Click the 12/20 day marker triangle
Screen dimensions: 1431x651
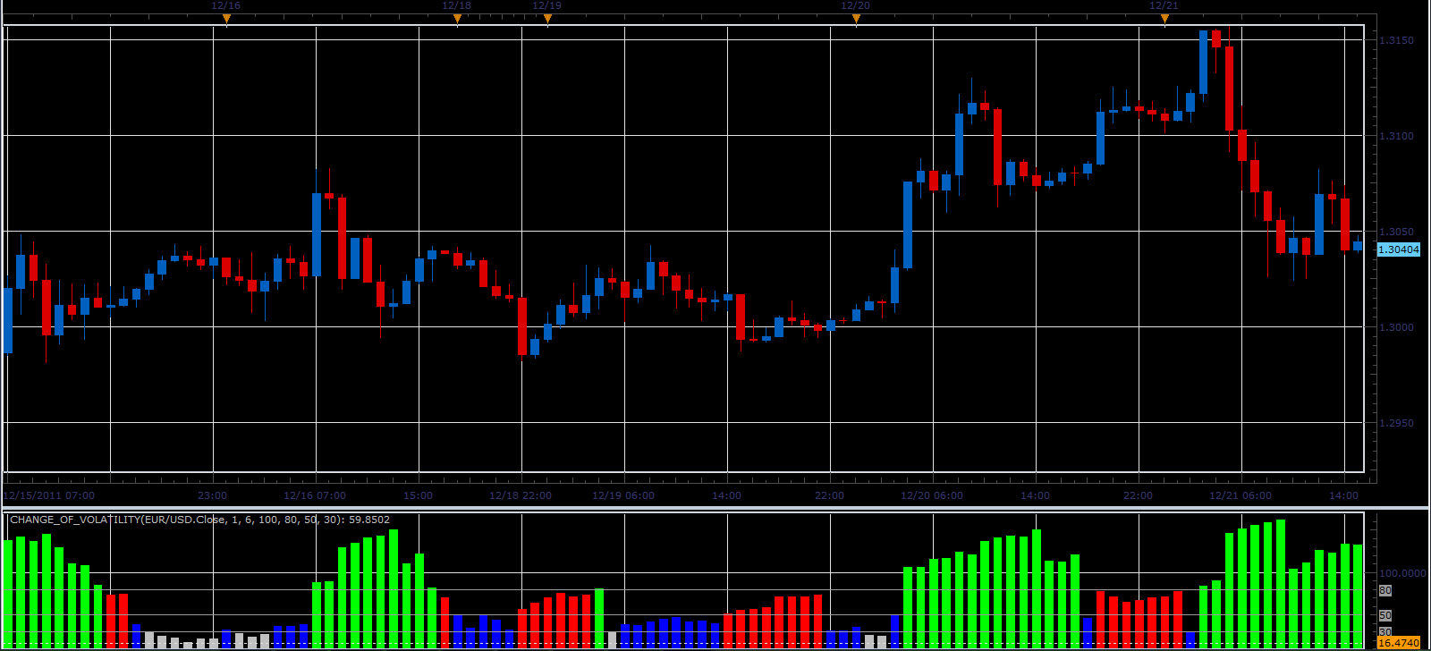[856, 18]
